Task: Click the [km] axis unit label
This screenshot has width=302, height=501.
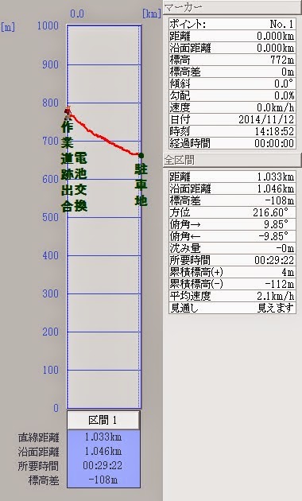Action: pyautogui.click(x=152, y=14)
